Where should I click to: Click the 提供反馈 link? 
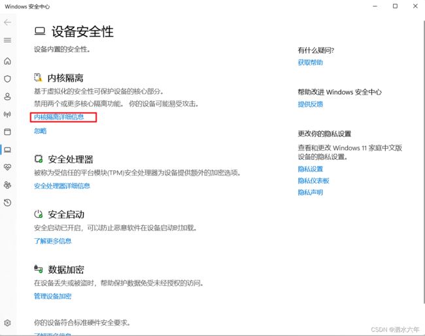click(311, 104)
